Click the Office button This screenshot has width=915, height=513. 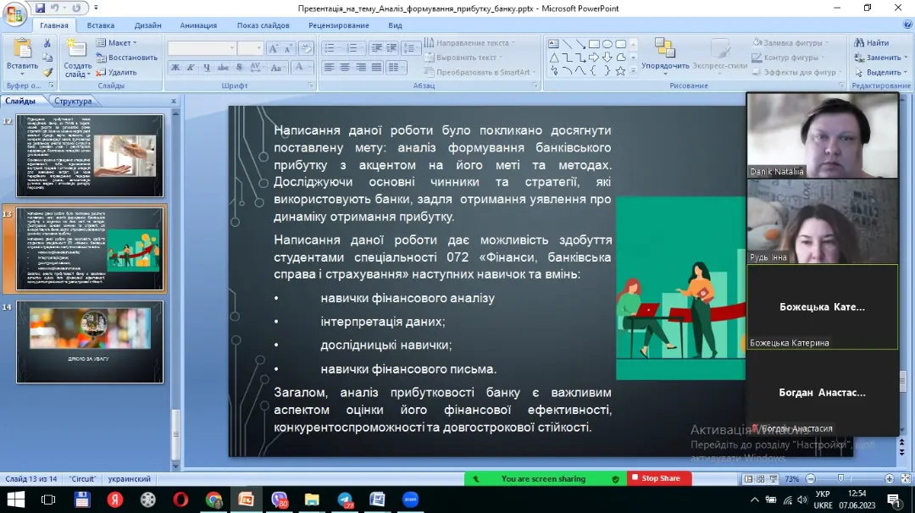[x=15, y=14]
